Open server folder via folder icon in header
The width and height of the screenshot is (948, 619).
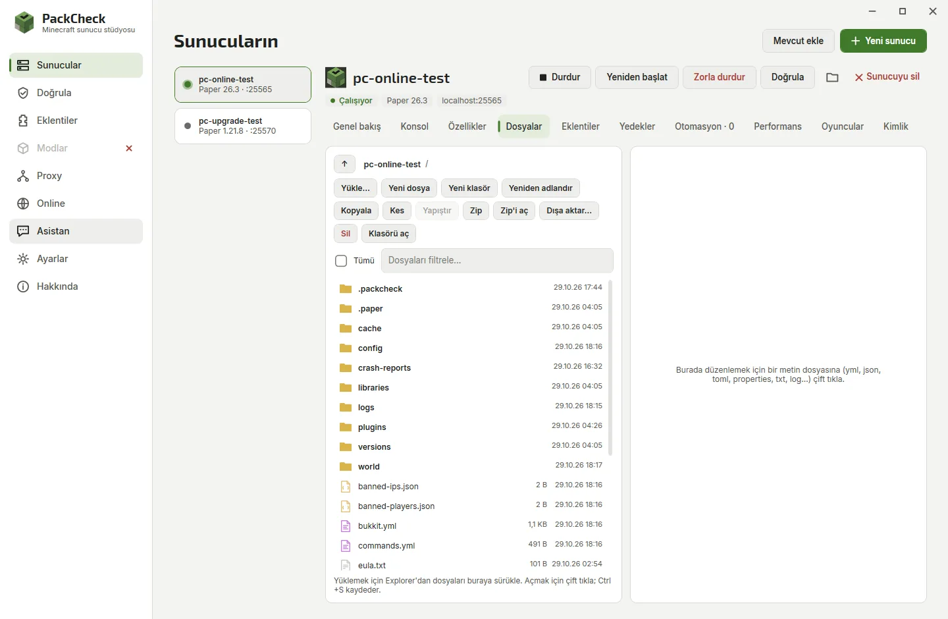832,77
